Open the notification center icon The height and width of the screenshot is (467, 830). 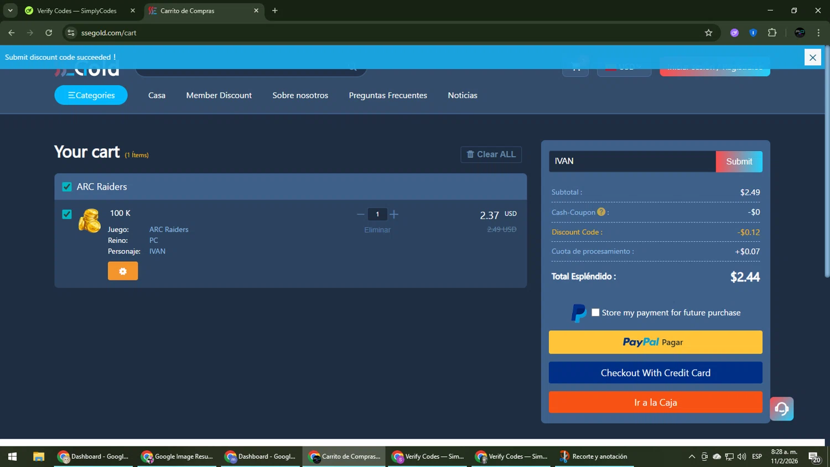815,456
